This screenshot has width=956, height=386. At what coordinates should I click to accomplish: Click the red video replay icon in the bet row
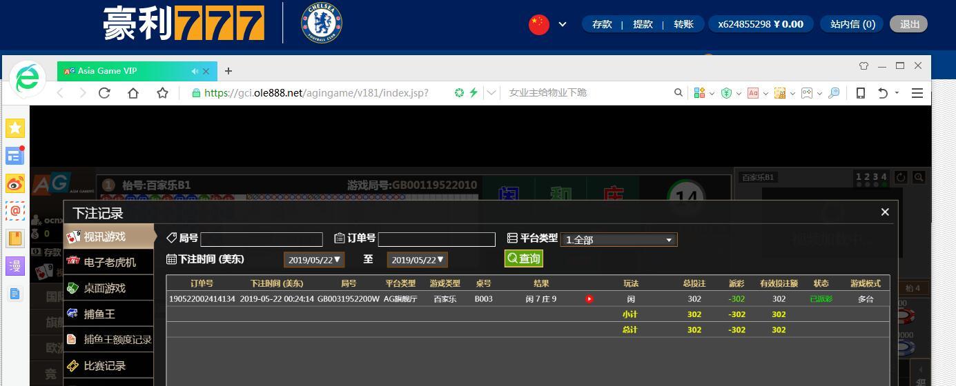[589, 299]
